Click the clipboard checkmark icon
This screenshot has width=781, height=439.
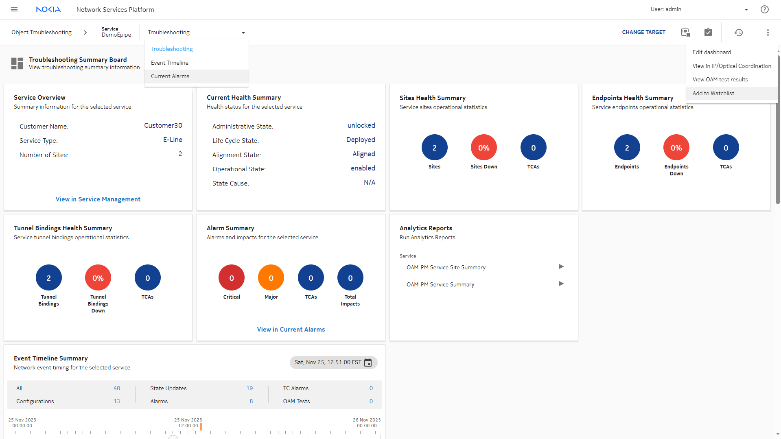click(708, 33)
